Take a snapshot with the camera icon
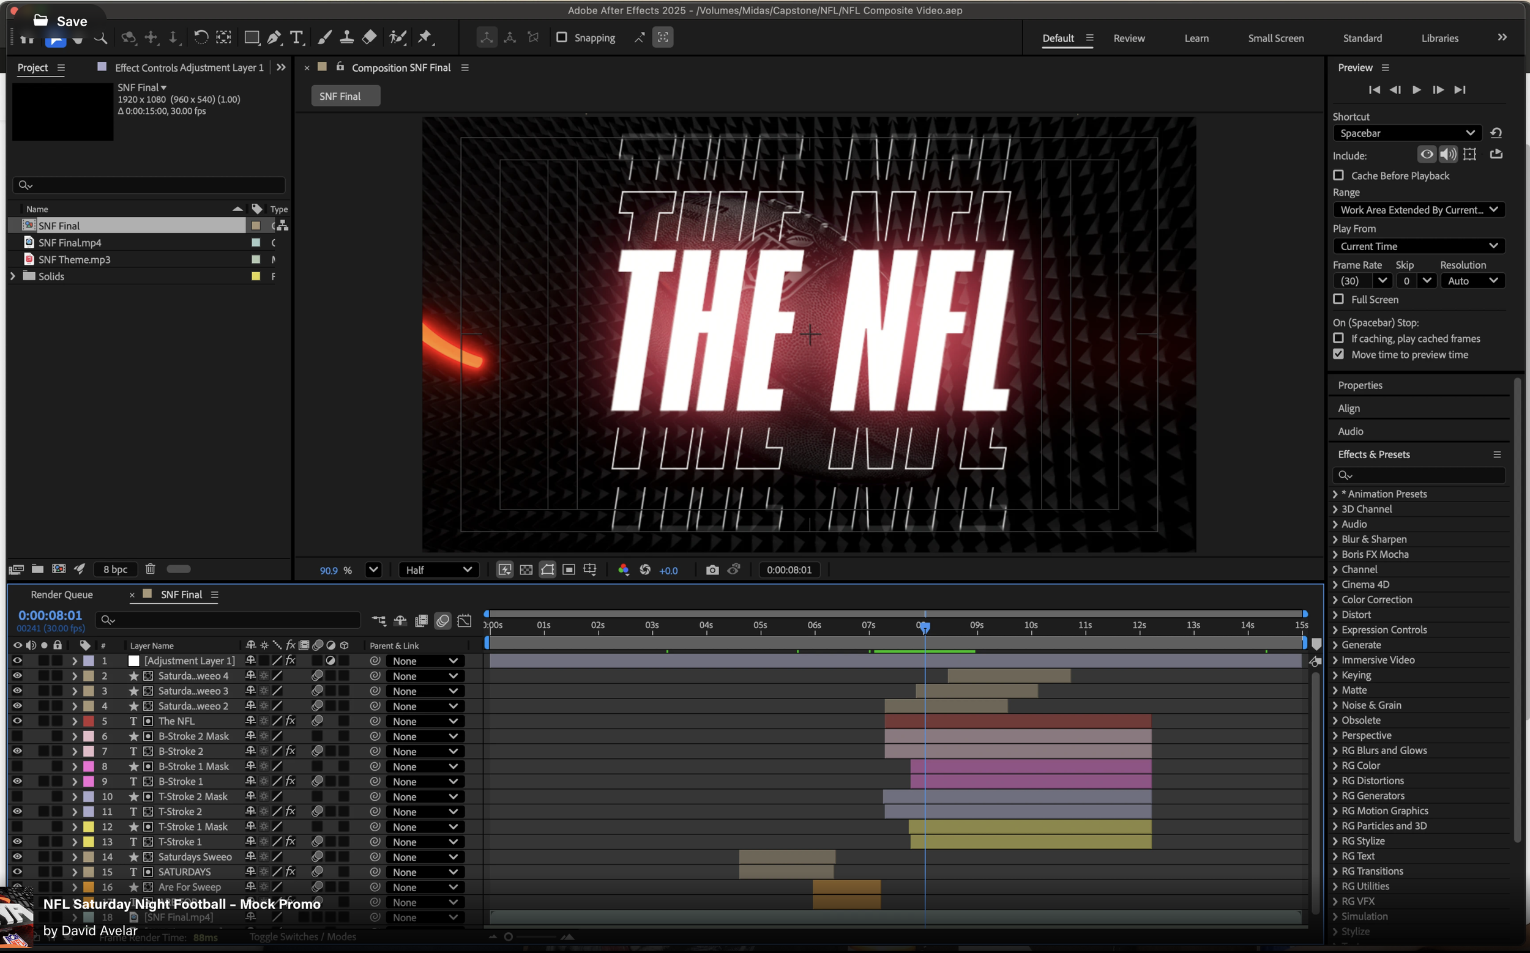This screenshot has width=1530, height=953. tap(712, 570)
